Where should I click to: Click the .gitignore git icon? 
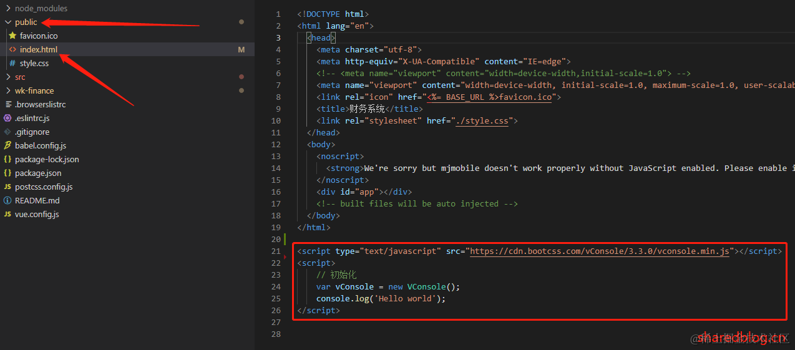pyautogui.click(x=7, y=132)
